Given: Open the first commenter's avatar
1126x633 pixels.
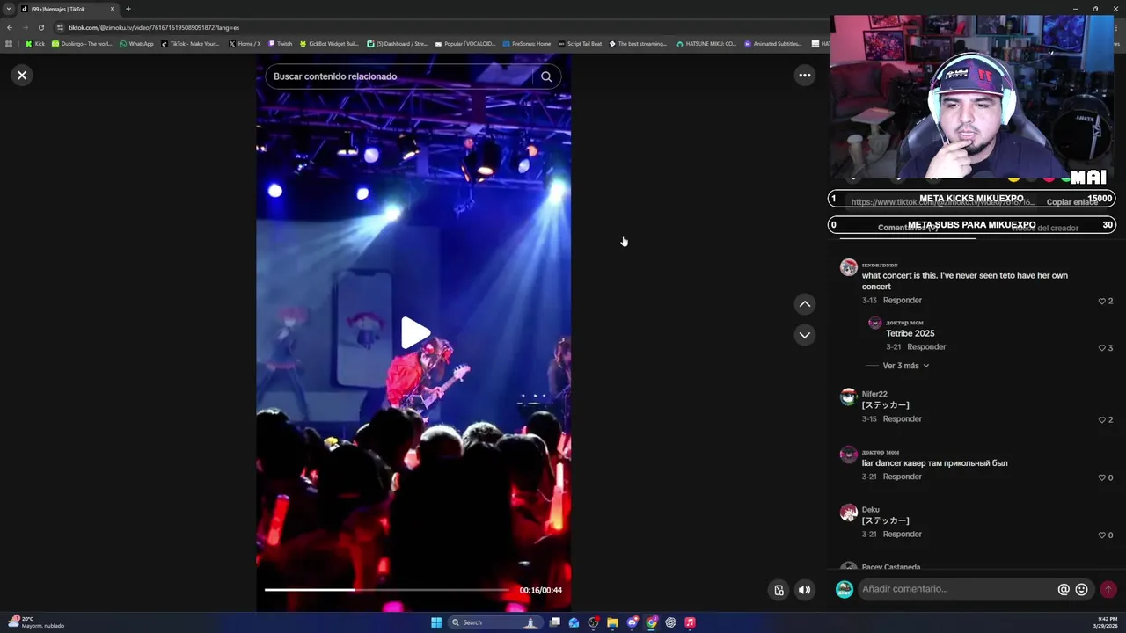Looking at the screenshot, I should [848, 267].
